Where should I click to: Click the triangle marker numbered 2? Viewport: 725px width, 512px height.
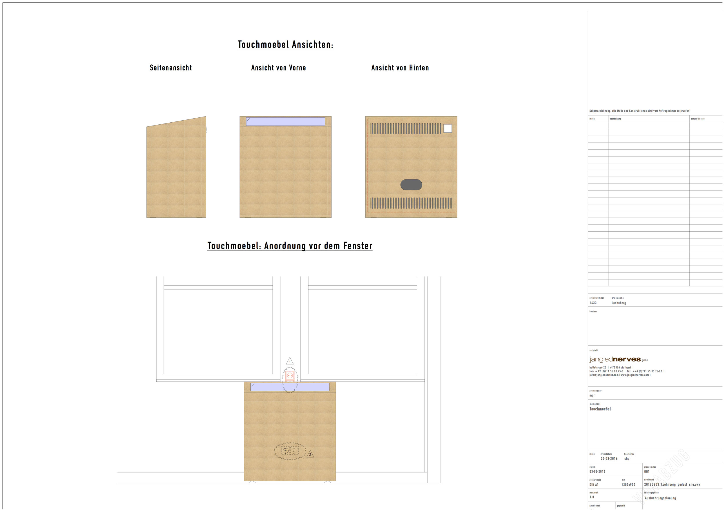(310, 454)
